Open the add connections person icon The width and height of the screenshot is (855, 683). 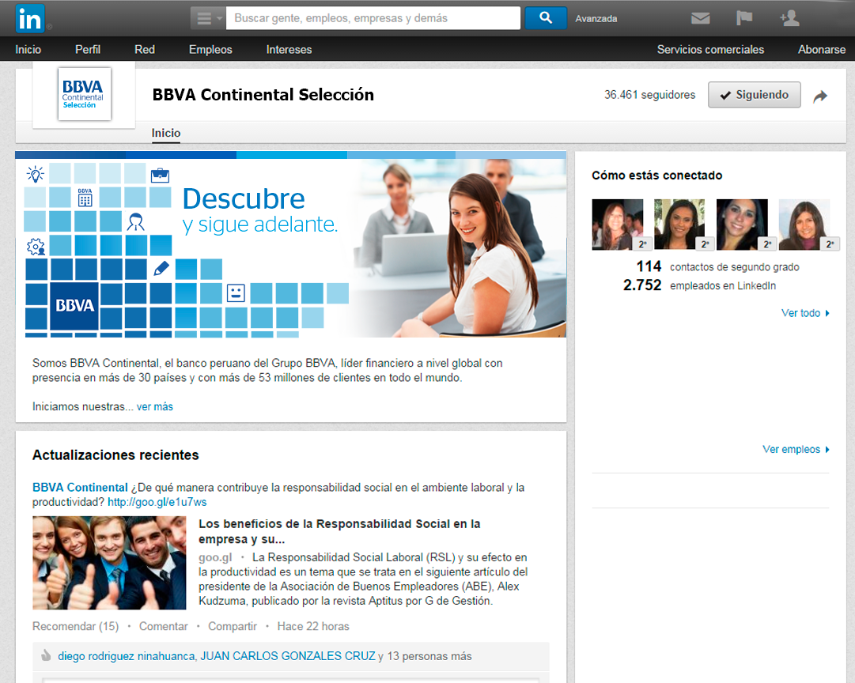point(789,18)
